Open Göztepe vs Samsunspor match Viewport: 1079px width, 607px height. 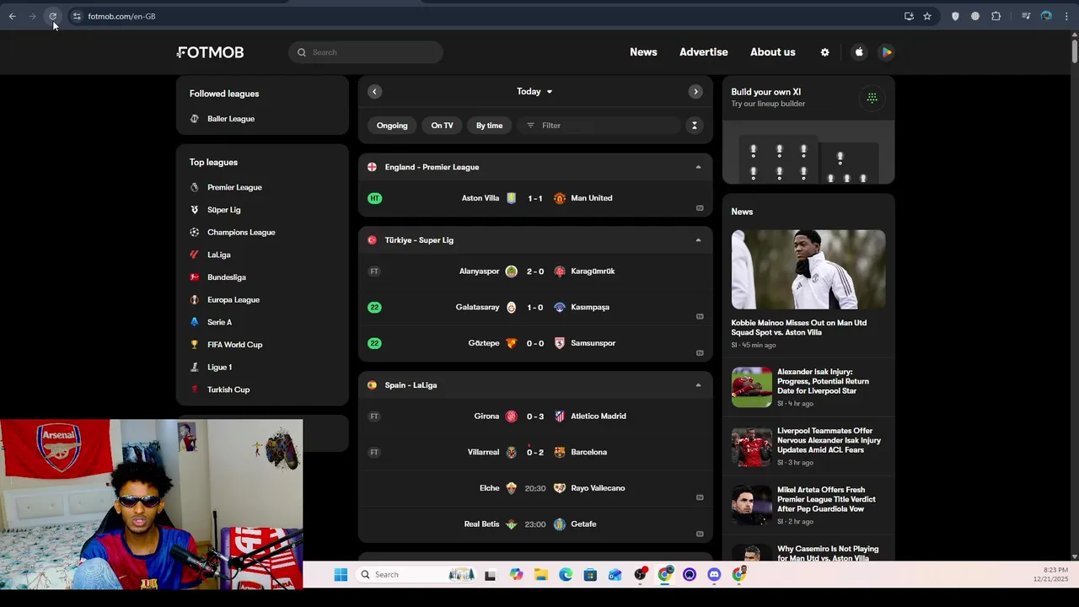(x=535, y=343)
